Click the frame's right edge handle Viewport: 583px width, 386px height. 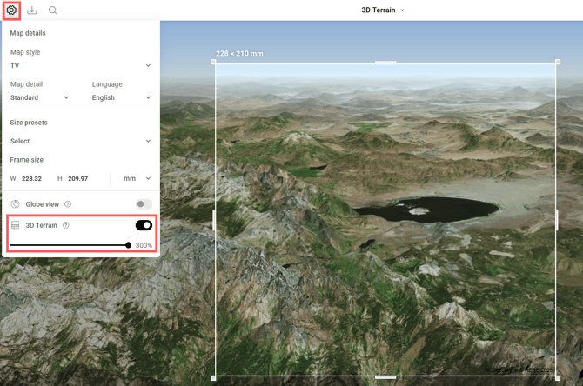pos(558,220)
